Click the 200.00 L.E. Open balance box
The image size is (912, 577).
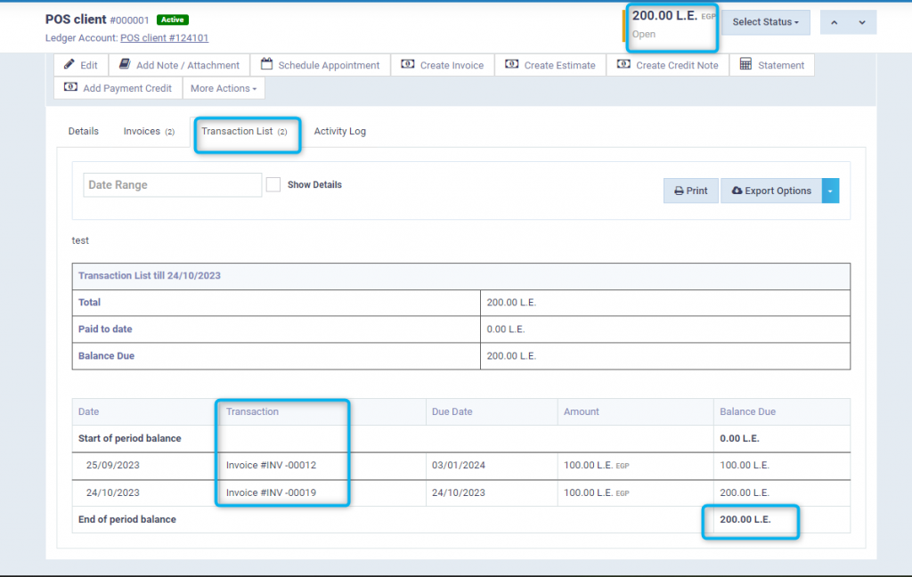pyautogui.click(x=671, y=28)
